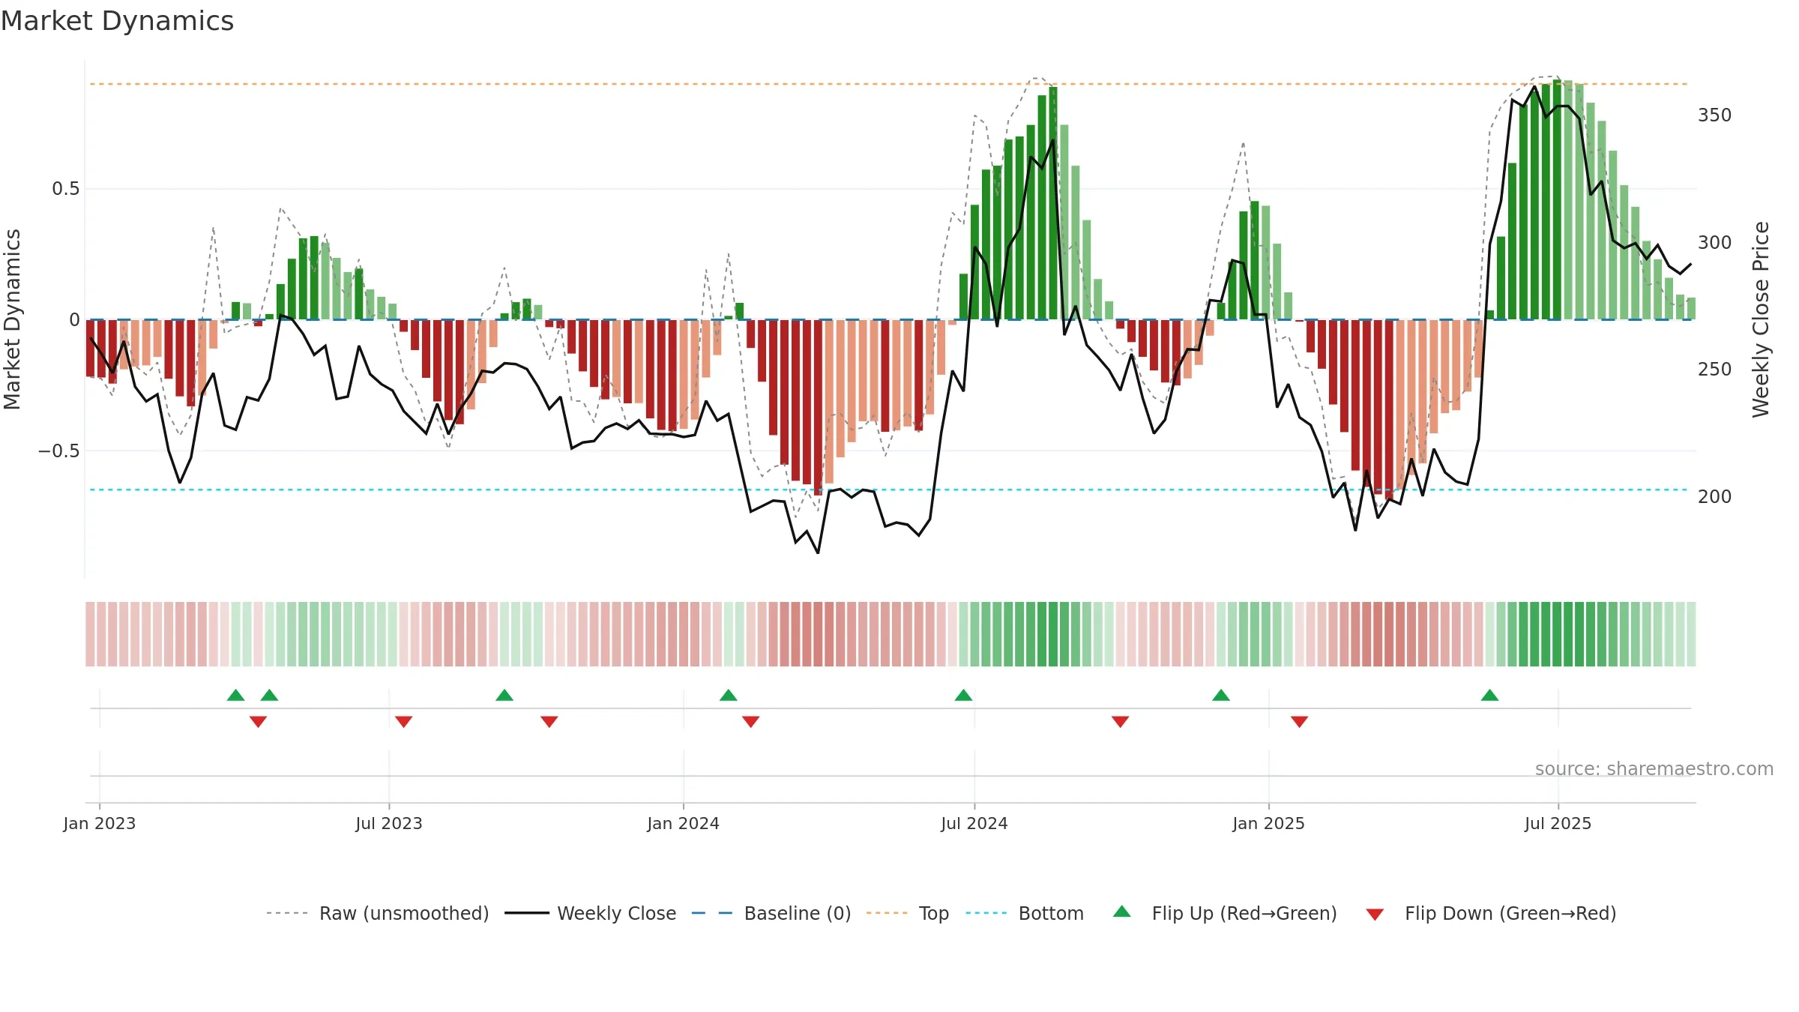Click the Jan 2023 axis label
Screen dimensions: 1799x1012
pyautogui.click(x=100, y=823)
